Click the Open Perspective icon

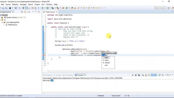click(169, 8)
